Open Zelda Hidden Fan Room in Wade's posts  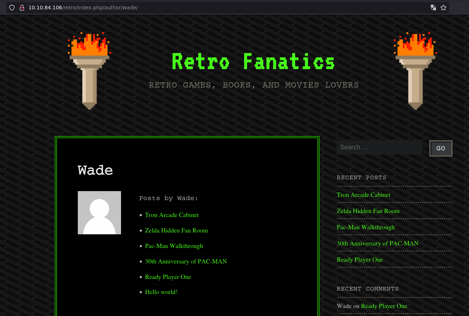point(176,230)
